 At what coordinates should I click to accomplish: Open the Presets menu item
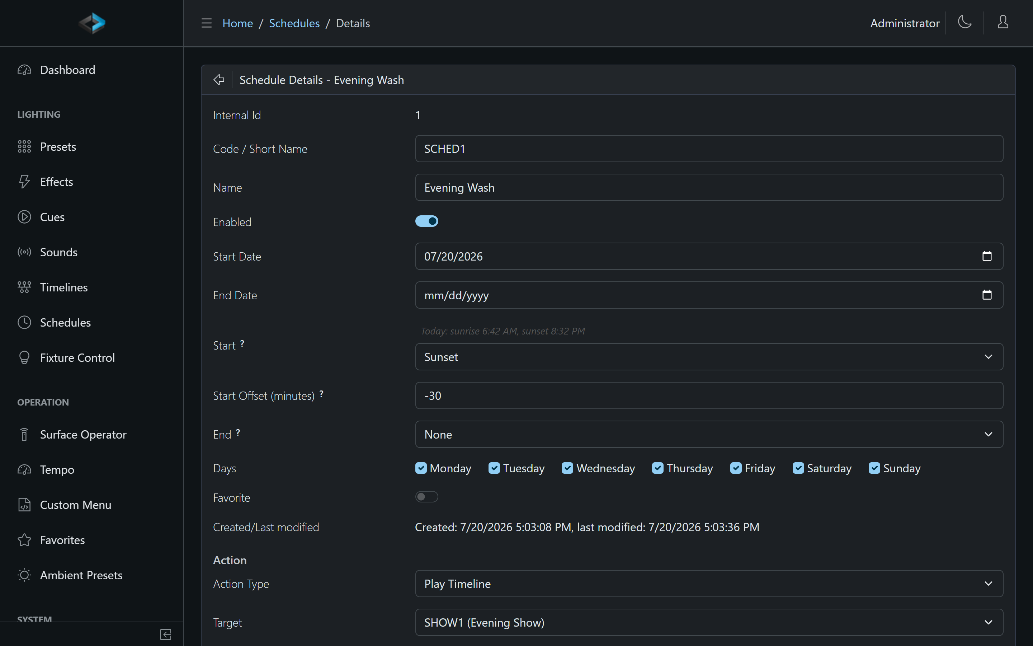91,146
